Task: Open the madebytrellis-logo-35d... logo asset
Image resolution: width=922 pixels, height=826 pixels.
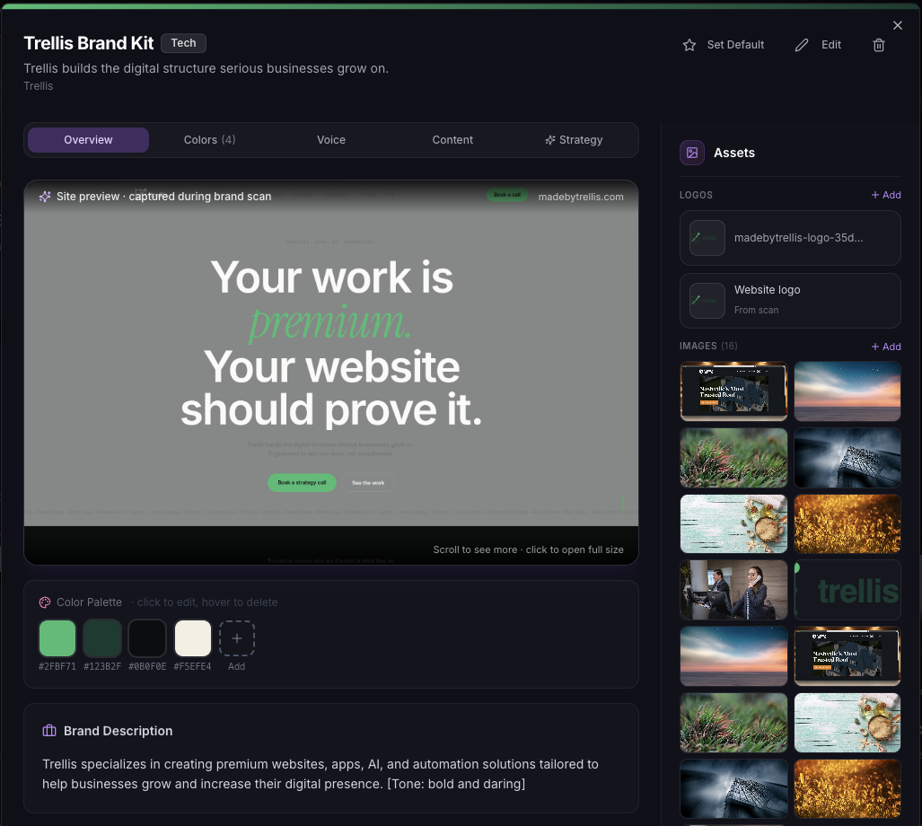Action: [790, 238]
